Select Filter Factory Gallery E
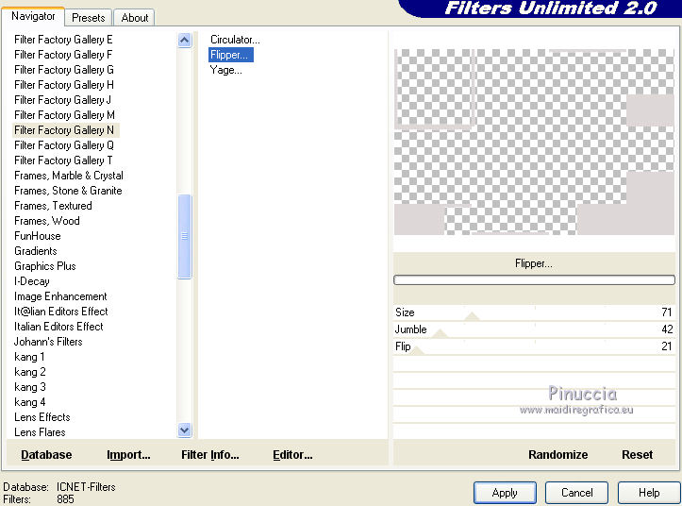The image size is (682, 506). [63, 40]
